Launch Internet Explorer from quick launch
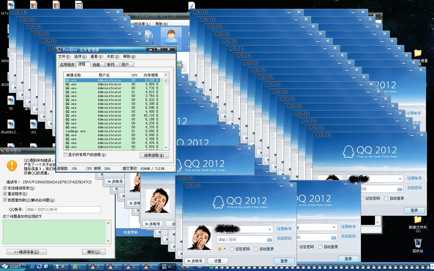Viewport: 434px width, 271px height. pyautogui.click(x=33, y=266)
